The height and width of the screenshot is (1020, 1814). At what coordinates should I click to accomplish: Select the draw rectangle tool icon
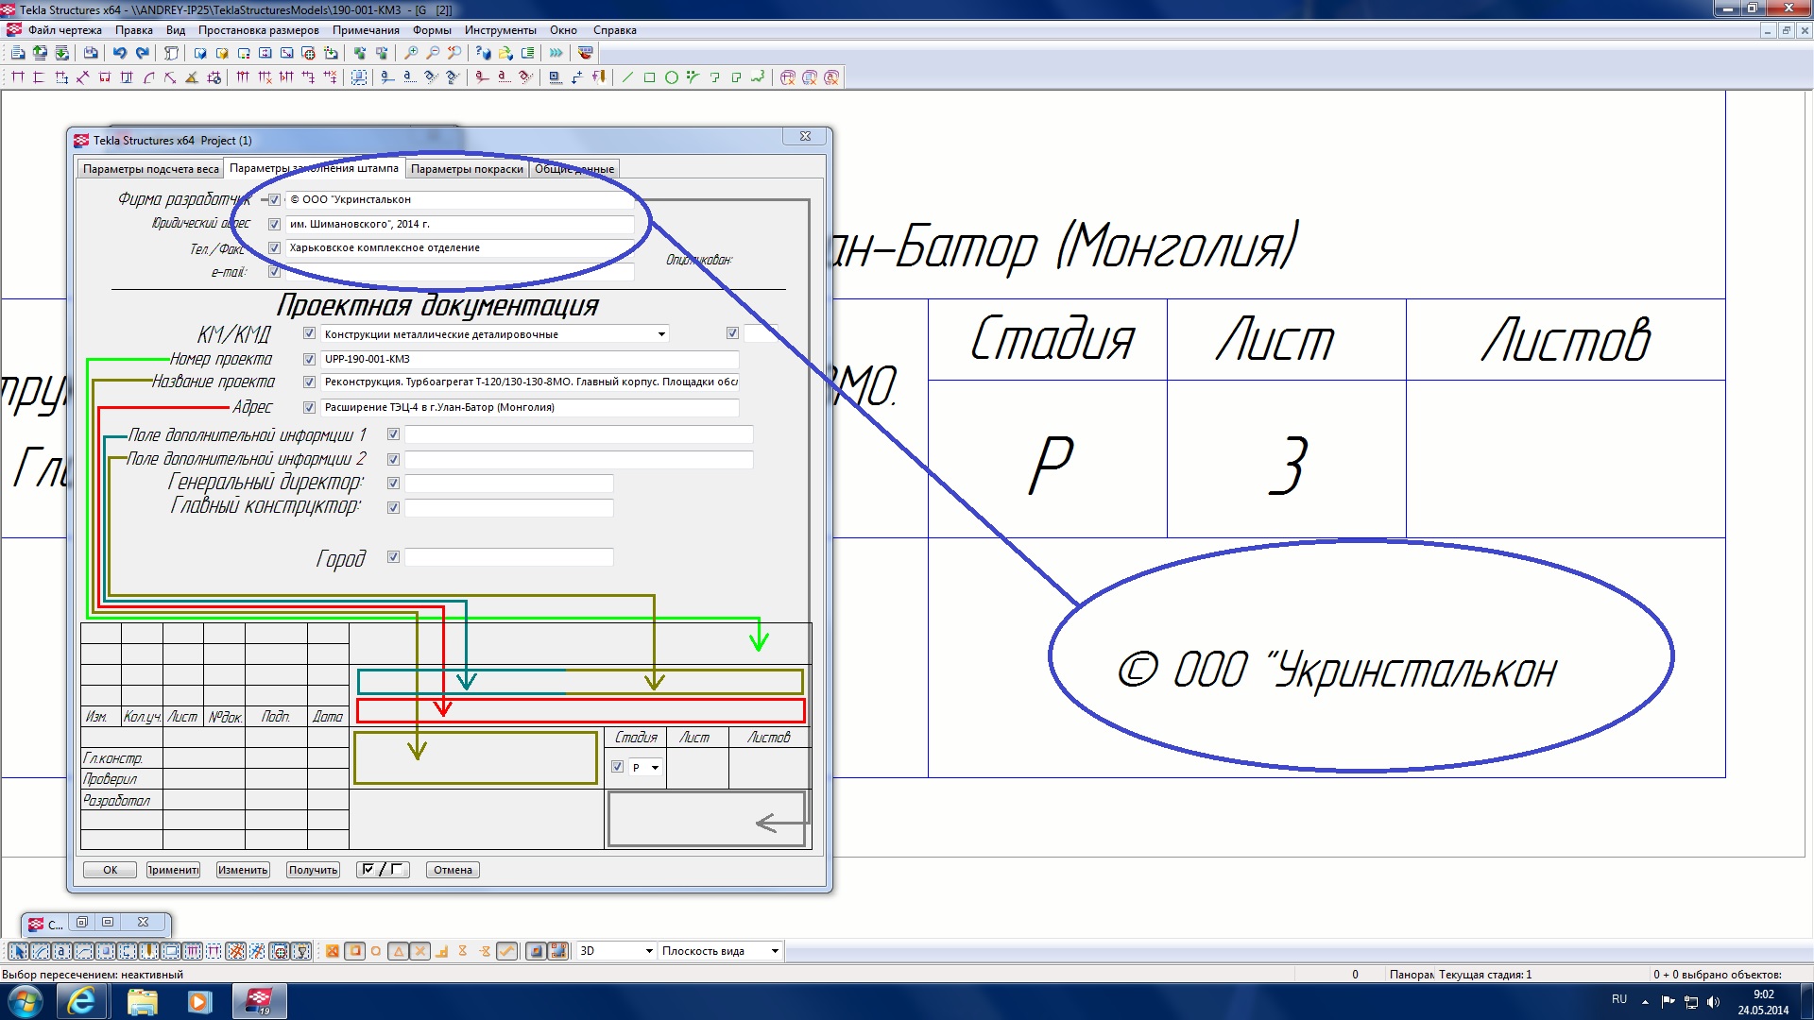pyautogui.click(x=649, y=77)
